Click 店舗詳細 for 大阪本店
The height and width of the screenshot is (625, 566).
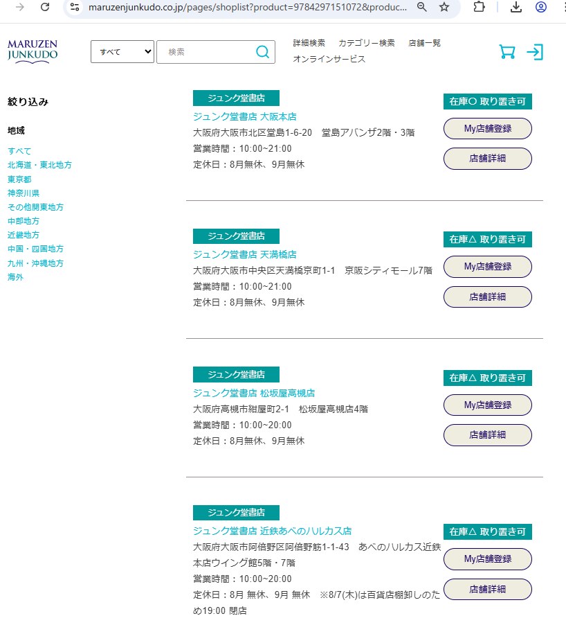pos(488,159)
